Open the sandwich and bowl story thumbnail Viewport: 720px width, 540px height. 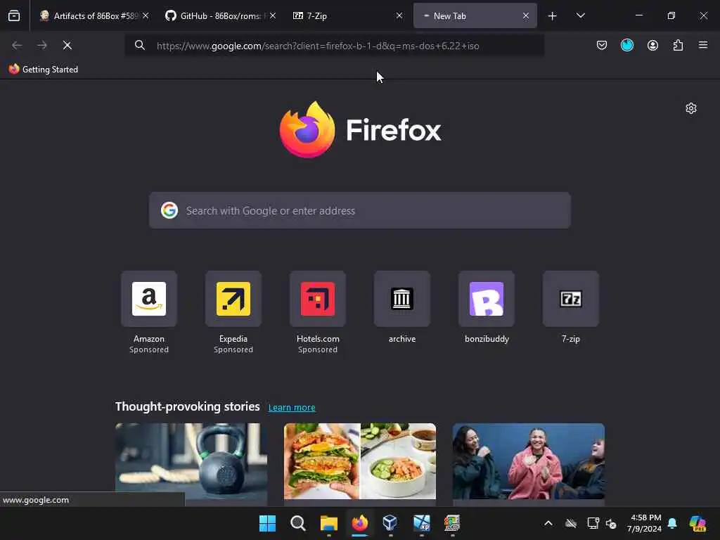[360, 461]
